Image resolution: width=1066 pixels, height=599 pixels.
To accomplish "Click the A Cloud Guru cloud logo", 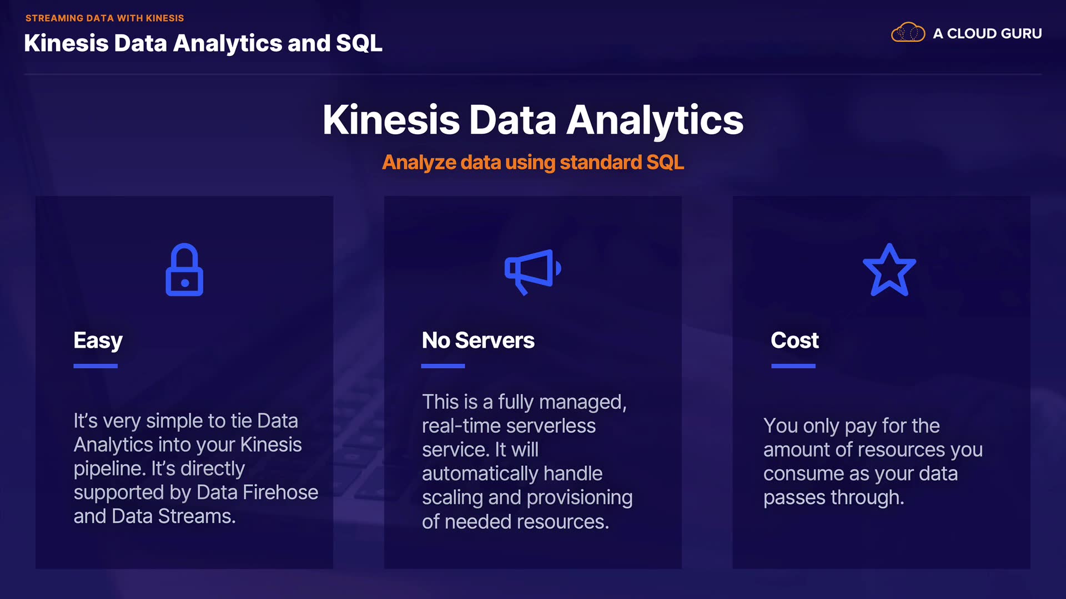I will [908, 33].
